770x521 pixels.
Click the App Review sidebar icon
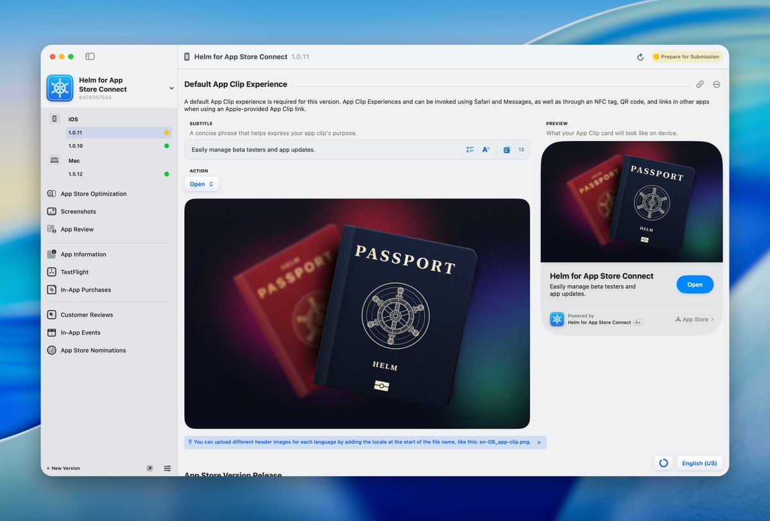coord(52,229)
